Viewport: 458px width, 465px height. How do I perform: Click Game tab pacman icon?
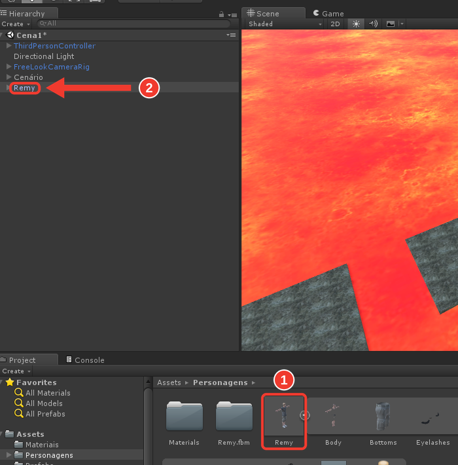pyautogui.click(x=317, y=12)
